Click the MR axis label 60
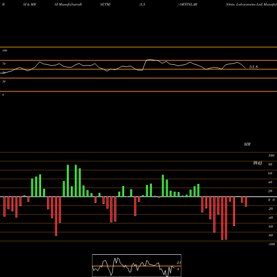 pyautogui.click(x=270, y=173)
